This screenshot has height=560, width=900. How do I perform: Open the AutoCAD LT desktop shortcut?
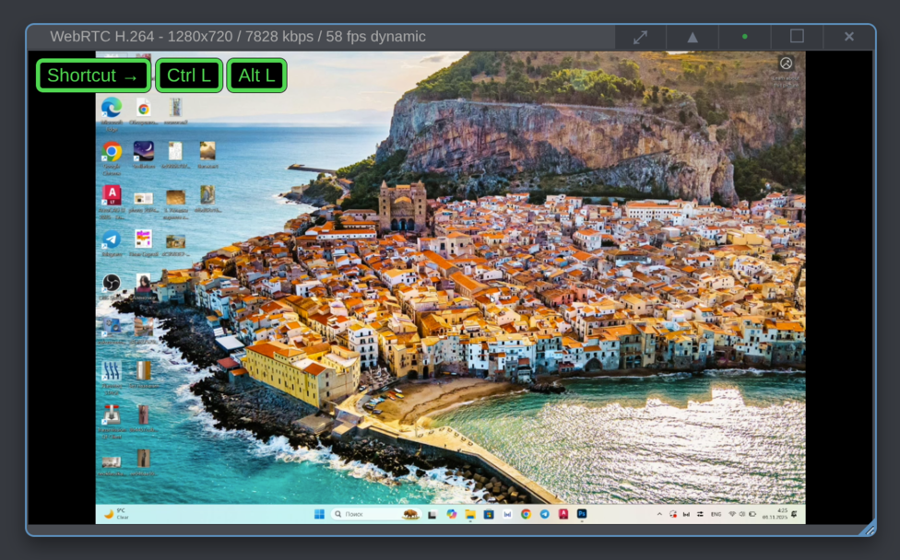pos(112,195)
